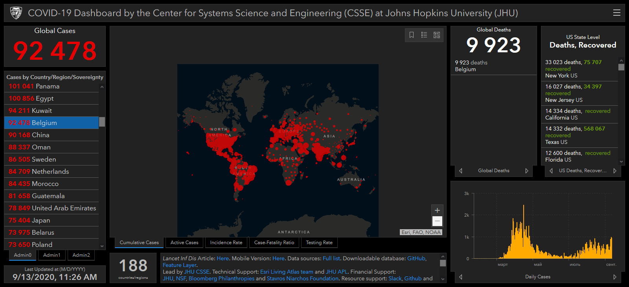Image resolution: width=629 pixels, height=287 pixels.
Task: Click the Johns Hopkins shield logo
Action: 16,13
